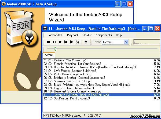
Task: Click the setup wizard title bar icon
Action: coord(4,4)
